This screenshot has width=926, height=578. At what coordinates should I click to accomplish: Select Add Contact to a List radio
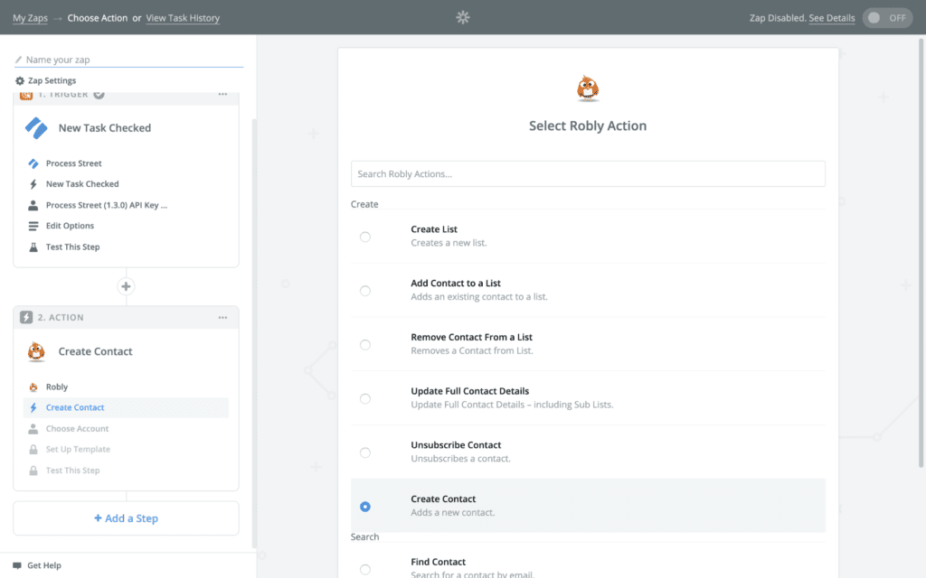365,291
